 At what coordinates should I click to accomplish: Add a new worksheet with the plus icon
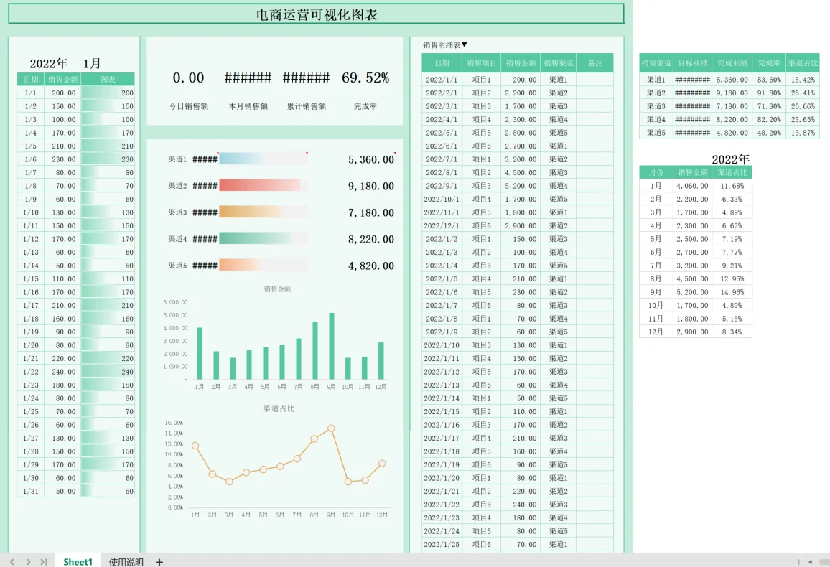[158, 562]
